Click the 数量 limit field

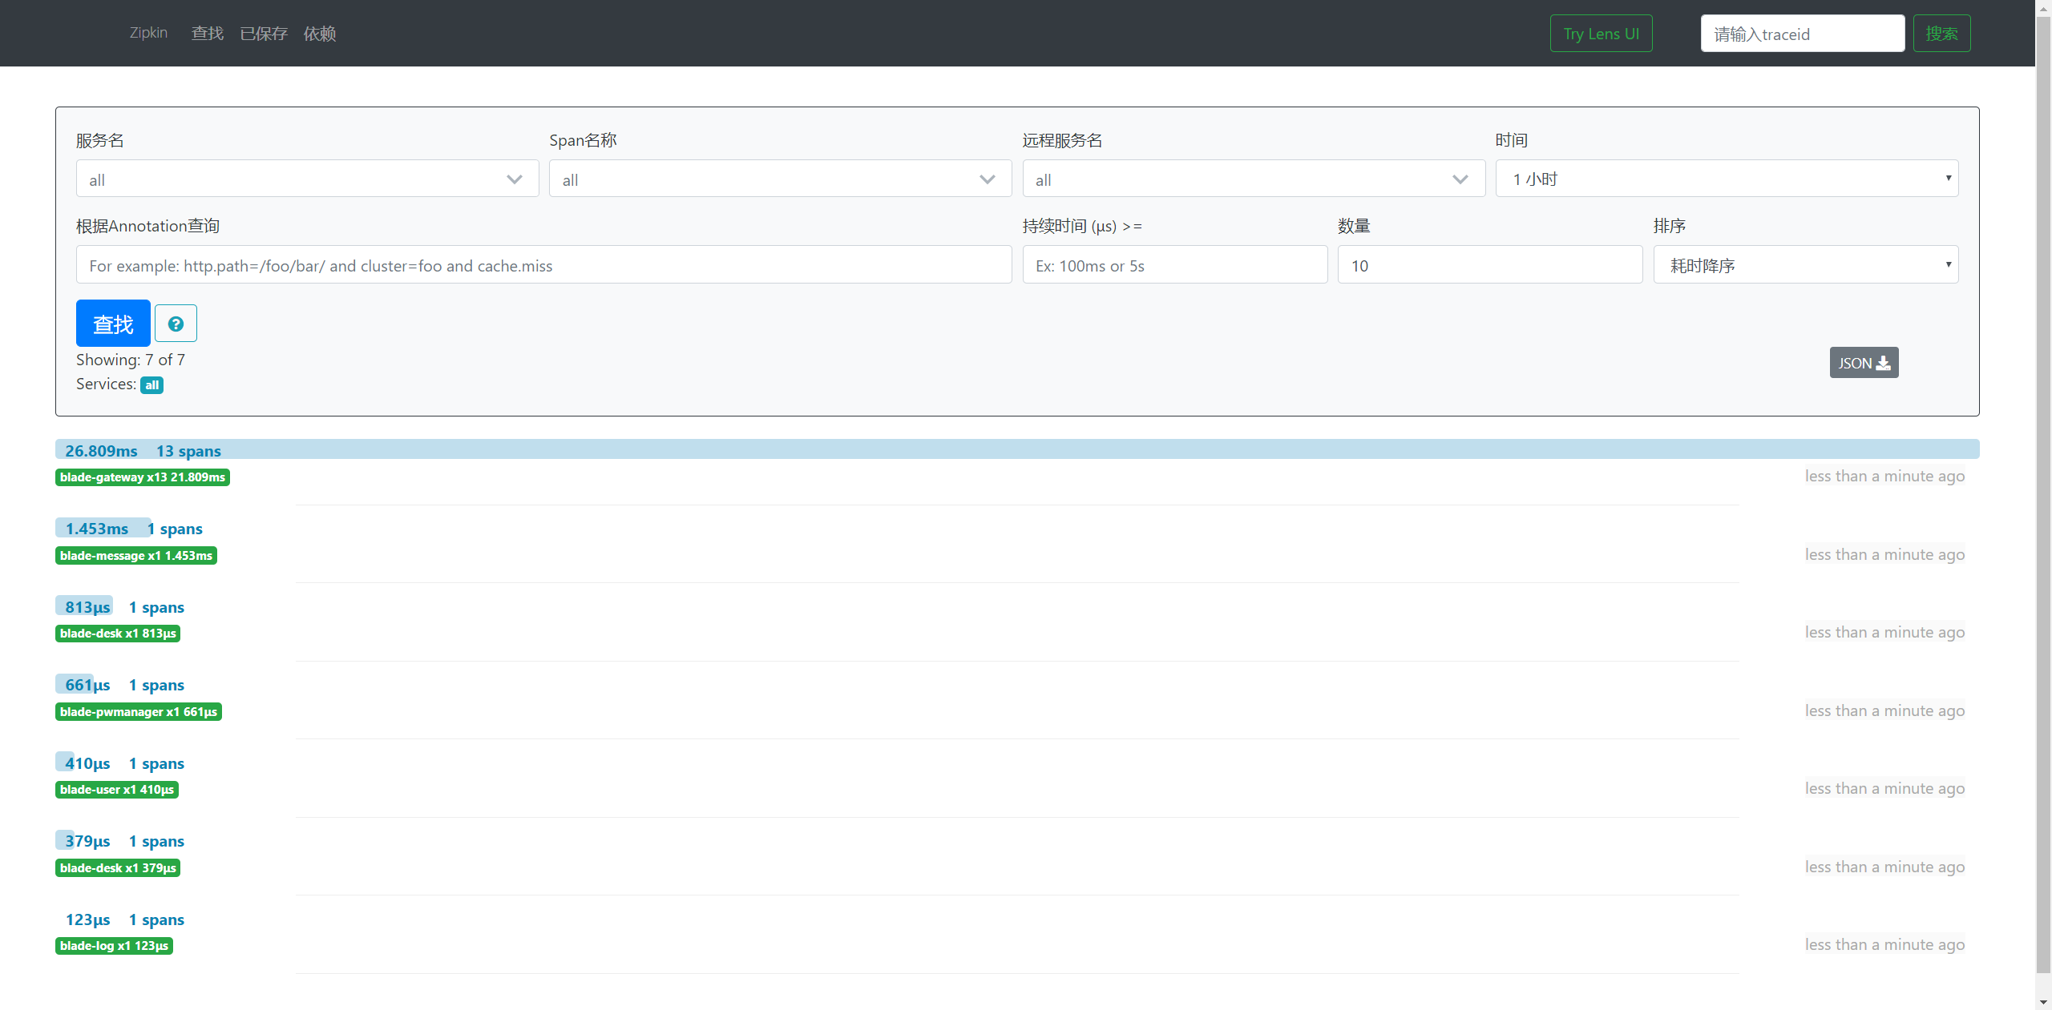(1489, 265)
